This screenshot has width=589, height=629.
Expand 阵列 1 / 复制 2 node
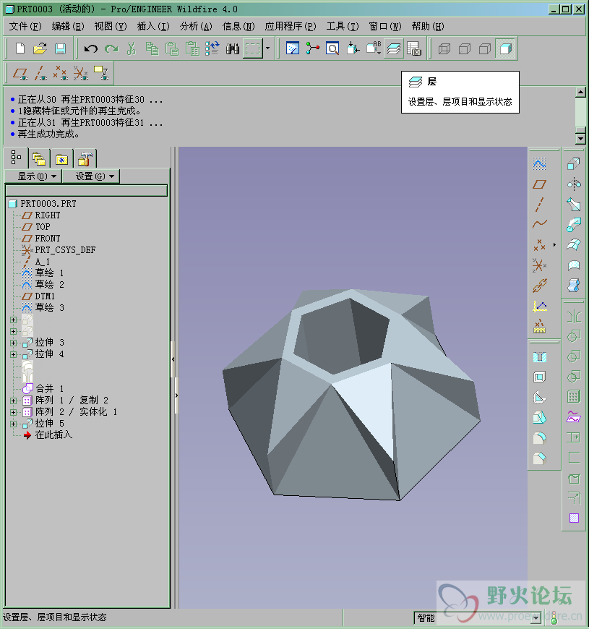point(13,401)
